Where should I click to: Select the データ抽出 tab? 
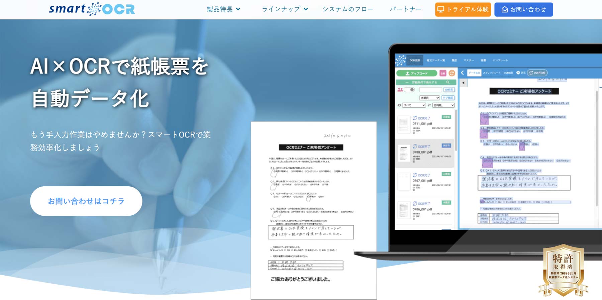(474, 73)
